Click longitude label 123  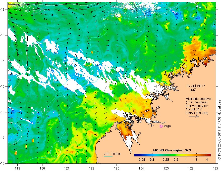[x=117, y=168]
